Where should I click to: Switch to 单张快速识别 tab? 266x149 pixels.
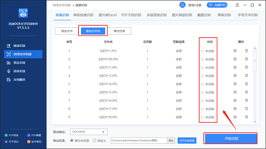pos(83,15)
